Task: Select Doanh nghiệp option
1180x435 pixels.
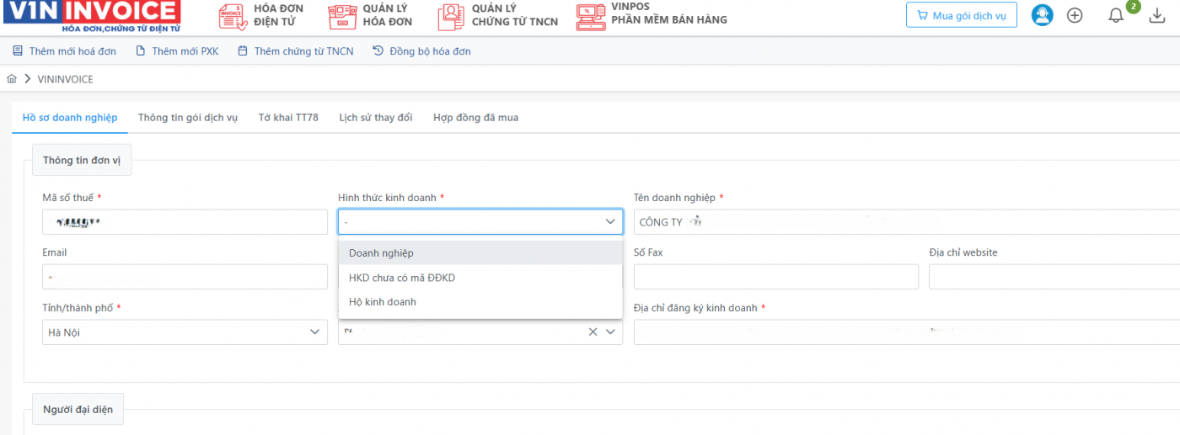Action: [x=480, y=253]
